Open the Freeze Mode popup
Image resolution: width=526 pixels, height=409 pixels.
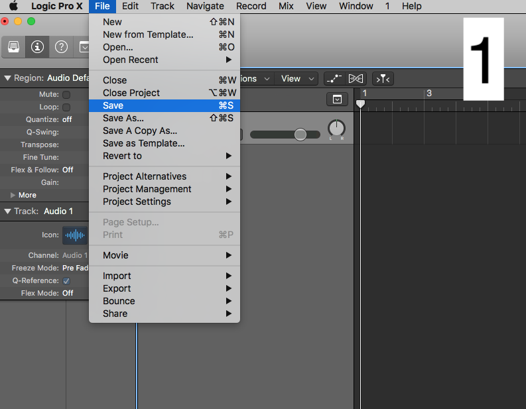click(x=75, y=268)
